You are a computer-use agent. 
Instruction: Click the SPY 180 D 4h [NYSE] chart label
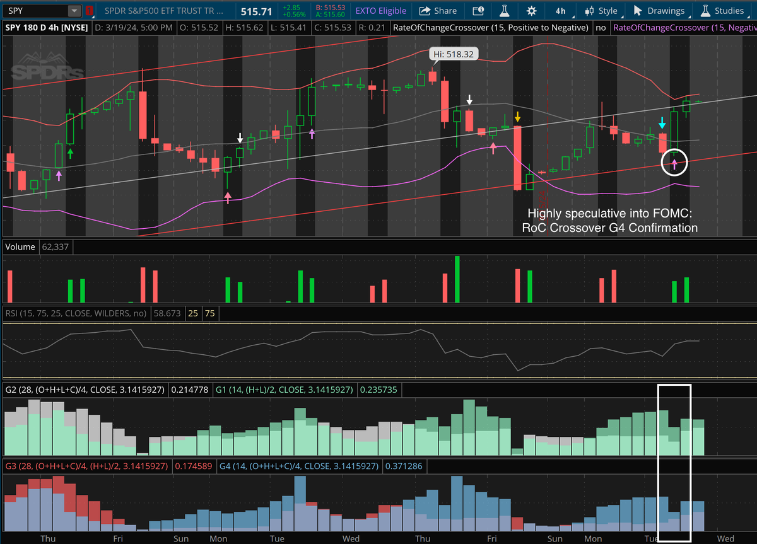click(x=46, y=28)
